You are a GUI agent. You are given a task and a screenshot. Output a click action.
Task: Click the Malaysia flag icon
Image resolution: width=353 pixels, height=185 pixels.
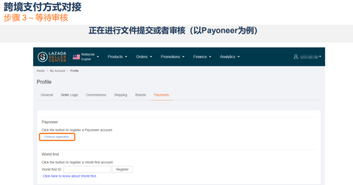click(76, 57)
